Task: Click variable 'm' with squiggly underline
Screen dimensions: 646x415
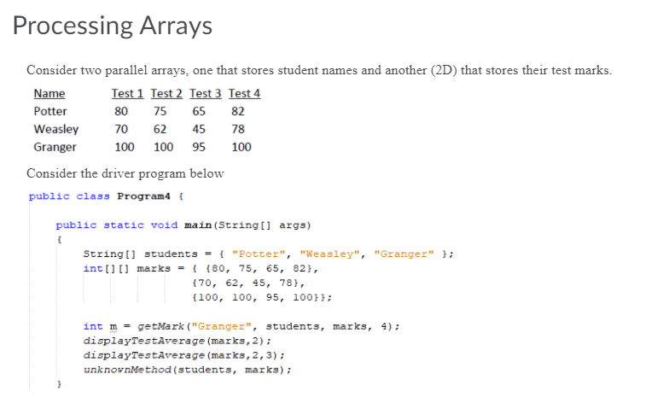Action: (x=113, y=327)
